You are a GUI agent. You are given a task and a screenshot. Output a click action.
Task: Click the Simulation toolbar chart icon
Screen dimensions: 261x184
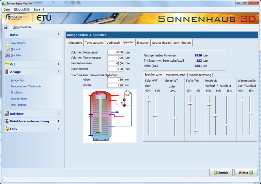click(15, 27)
